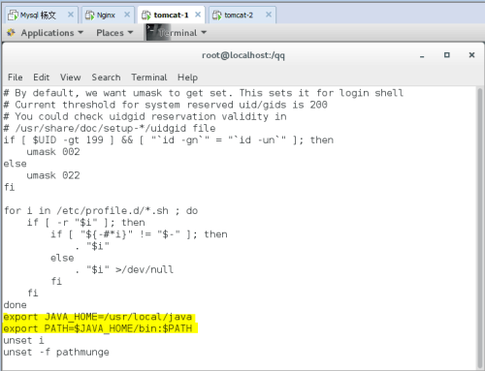Screen dimensions: 485x371
Task: Maximize the terminal window
Action: [447, 55]
